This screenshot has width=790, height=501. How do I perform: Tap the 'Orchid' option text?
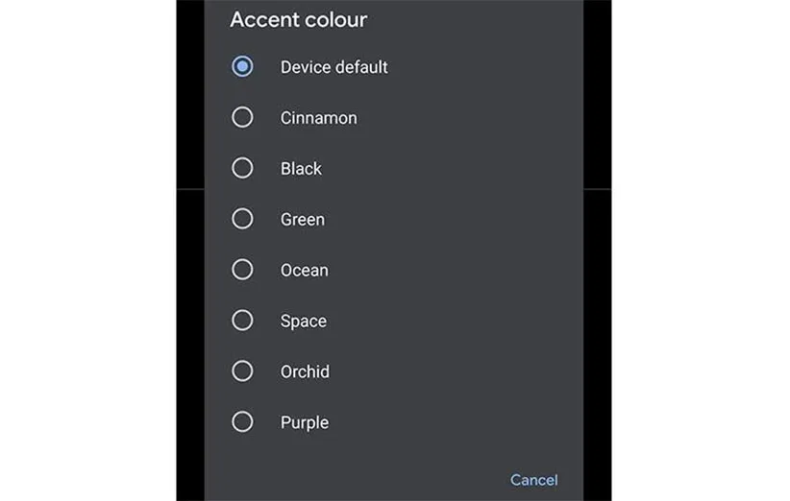point(305,371)
